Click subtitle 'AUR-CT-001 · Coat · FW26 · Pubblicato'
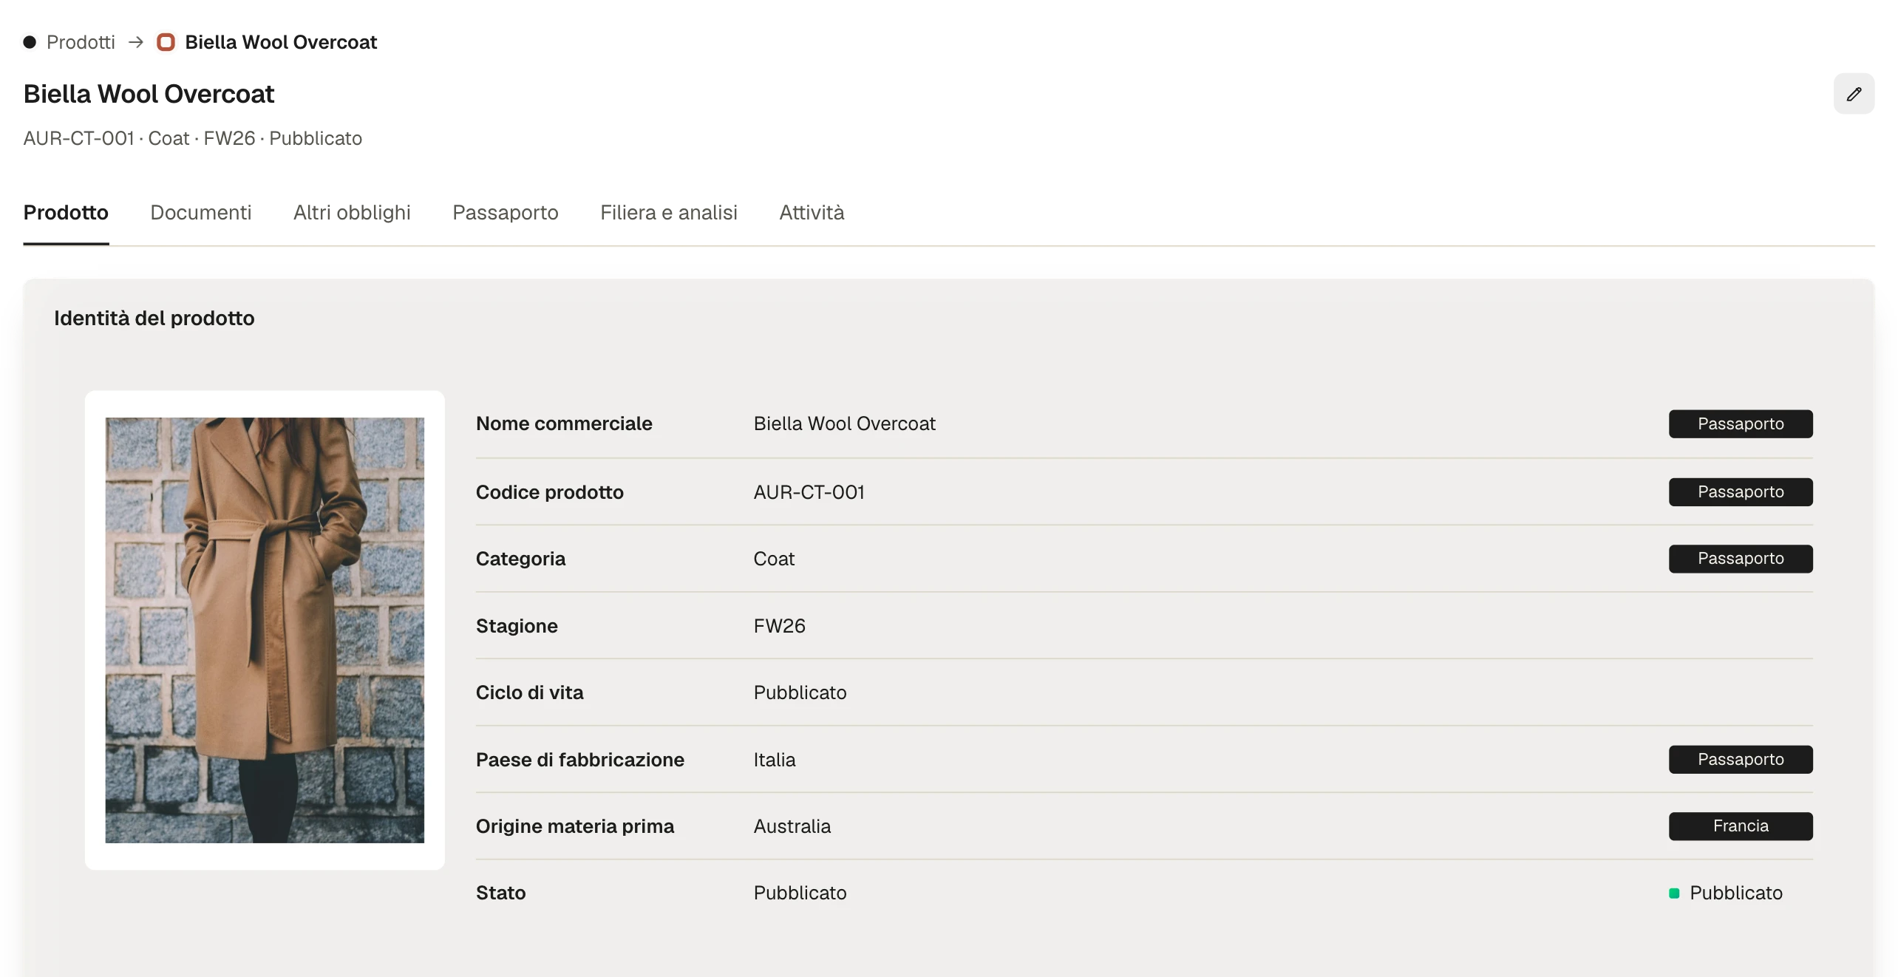Screen dimensions: 1898x977 pyautogui.click(x=193, y=138)
